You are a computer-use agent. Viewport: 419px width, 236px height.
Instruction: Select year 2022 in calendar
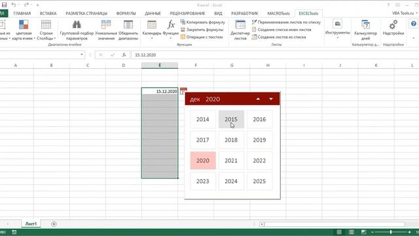pyautogui.click(x=259, y=161)
